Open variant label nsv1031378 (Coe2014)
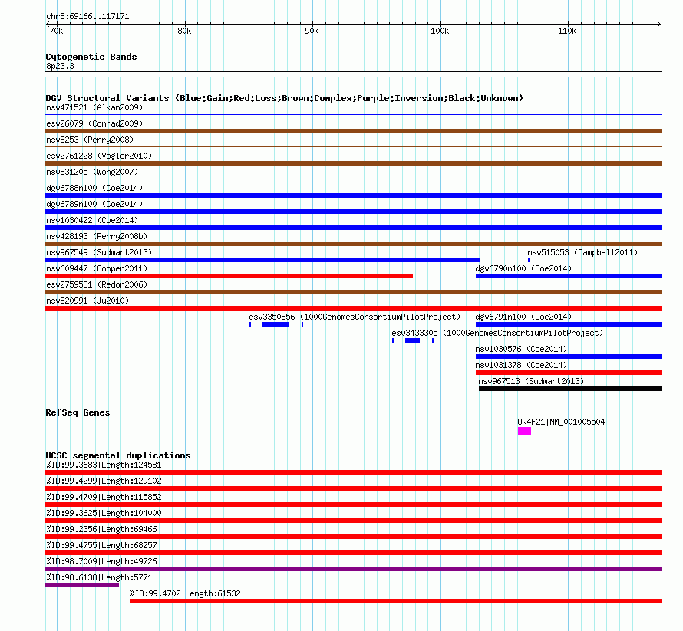 [521, 365]
